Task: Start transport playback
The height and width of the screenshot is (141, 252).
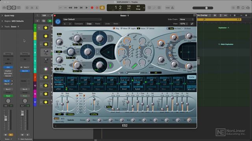Action: (87, 8)
